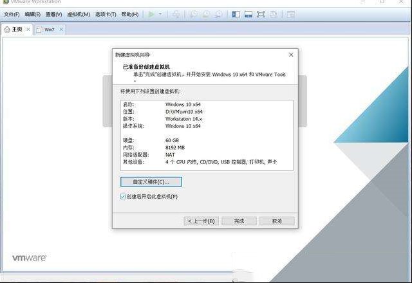
Task: Toggle 创建后开启此虚拟机(P) checkbox
Action: [x=123, y=196]
